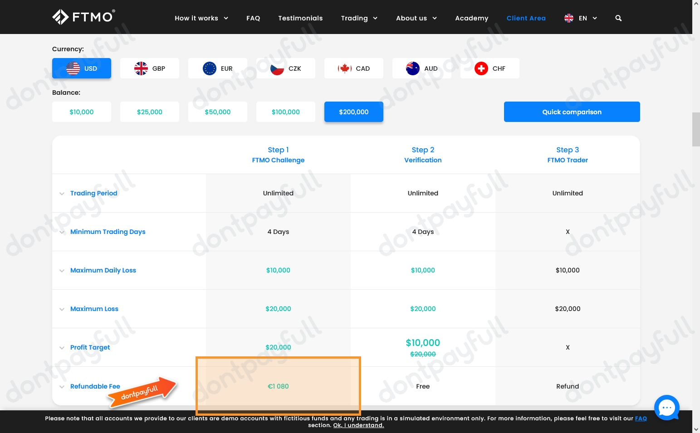Click the UK flag icon beside EN
Viewport: 700px width, 433px height.
(x=568, y=18)
